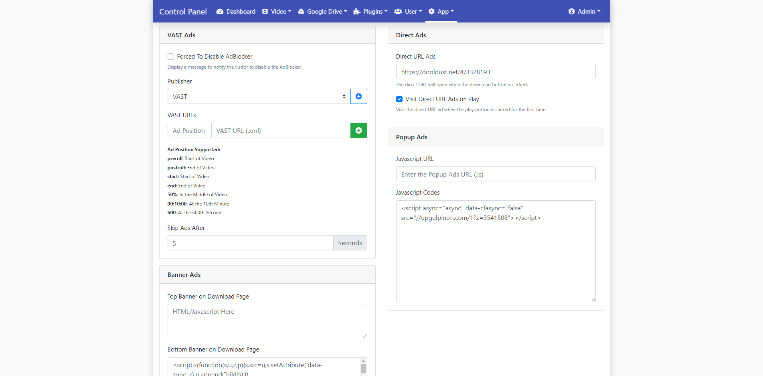
Task: Click the Direct URL Ads input
Action: 496,71
